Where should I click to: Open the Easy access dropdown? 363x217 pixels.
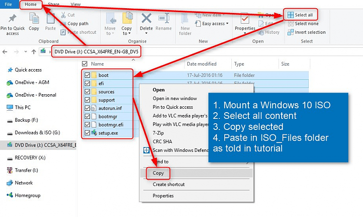pos(212,24)
